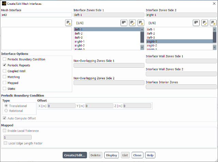Click select-all icon for Interface Zones Side 2
Viewport: 218px width, 162px height.
[205, 23]
